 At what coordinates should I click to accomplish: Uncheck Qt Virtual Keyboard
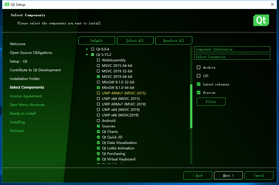point(98,159)
